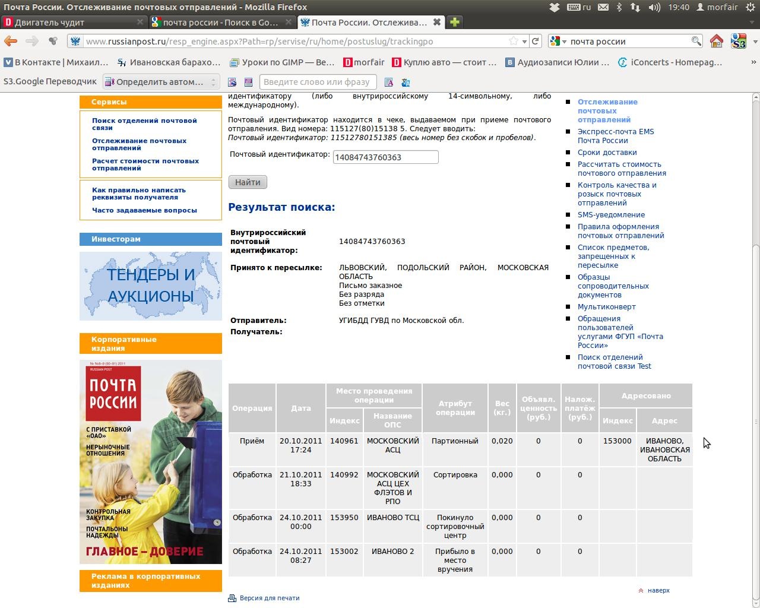The image size is (760, 608).
Task: Go forward with the Forward arrow button
Action: [x=32, y=41]
